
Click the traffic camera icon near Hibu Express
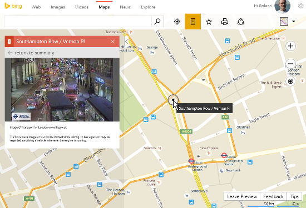199,156
